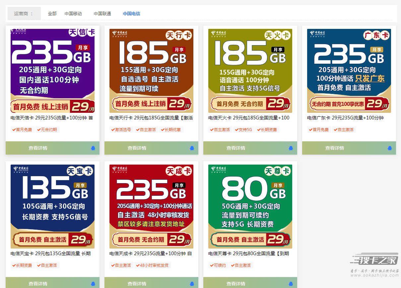401x288 pixels.
Task: Click the title 电信广东卡 29元235G流量+100分钟
Action: pyautogui.click(x=345, y=118)
